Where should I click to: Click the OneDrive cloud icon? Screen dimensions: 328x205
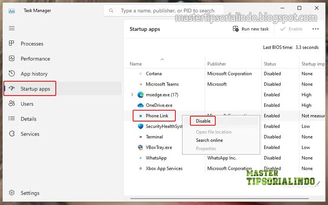140,105
